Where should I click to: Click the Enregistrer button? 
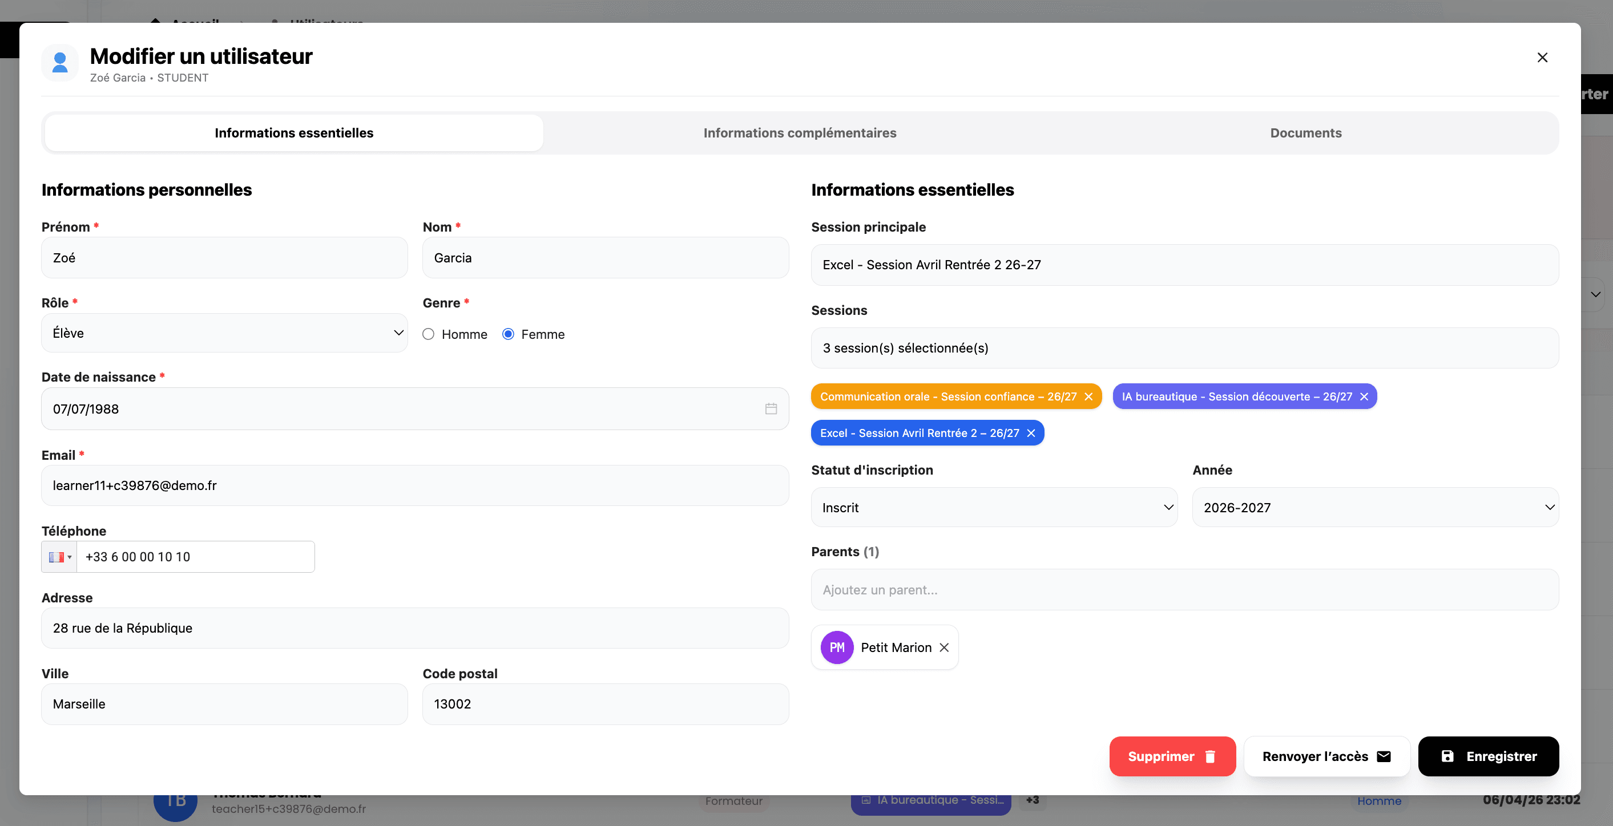(x=1489, y=756)
